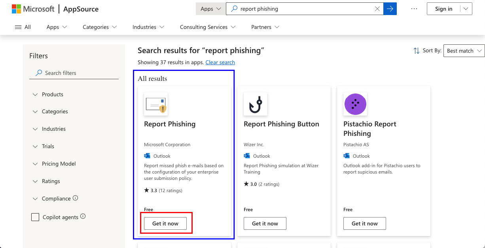Image resolution: width=485 pixels, height=248 pixels.
Task: Click Get it now for Report Phishing
Action: (165, 223)
